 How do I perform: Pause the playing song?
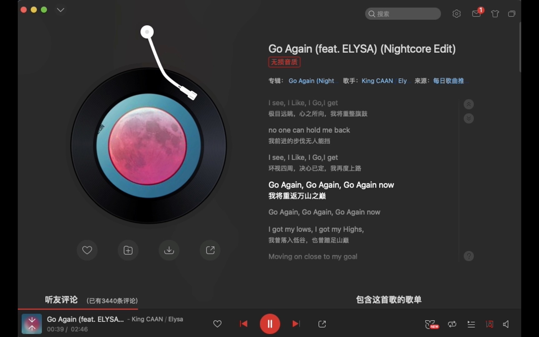(270, 324)
